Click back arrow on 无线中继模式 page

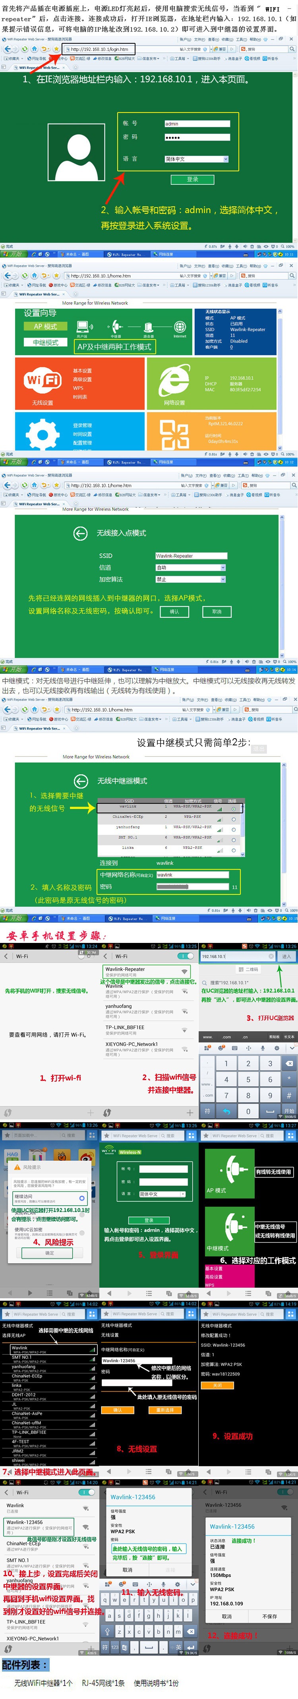(81, 781)
